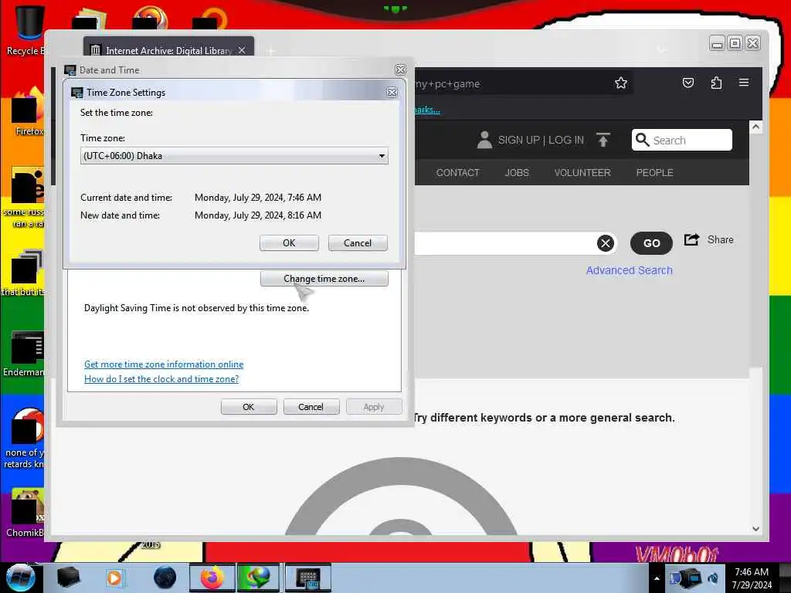Click the volume icon in system tray
Image resolution: width=791 pixels, height=593 pixels.
point(713,578)
